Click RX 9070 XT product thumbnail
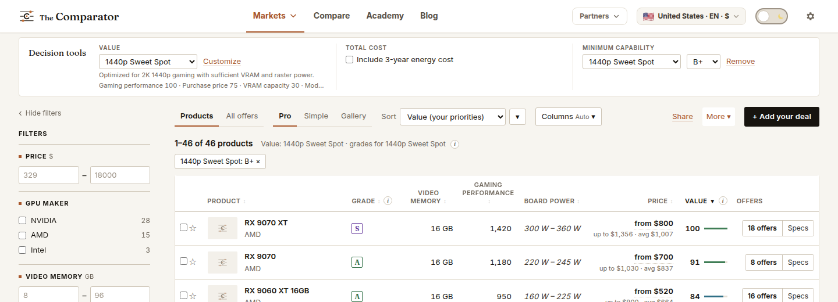Screen dimensions: 838x302 [x=222, y=228]
